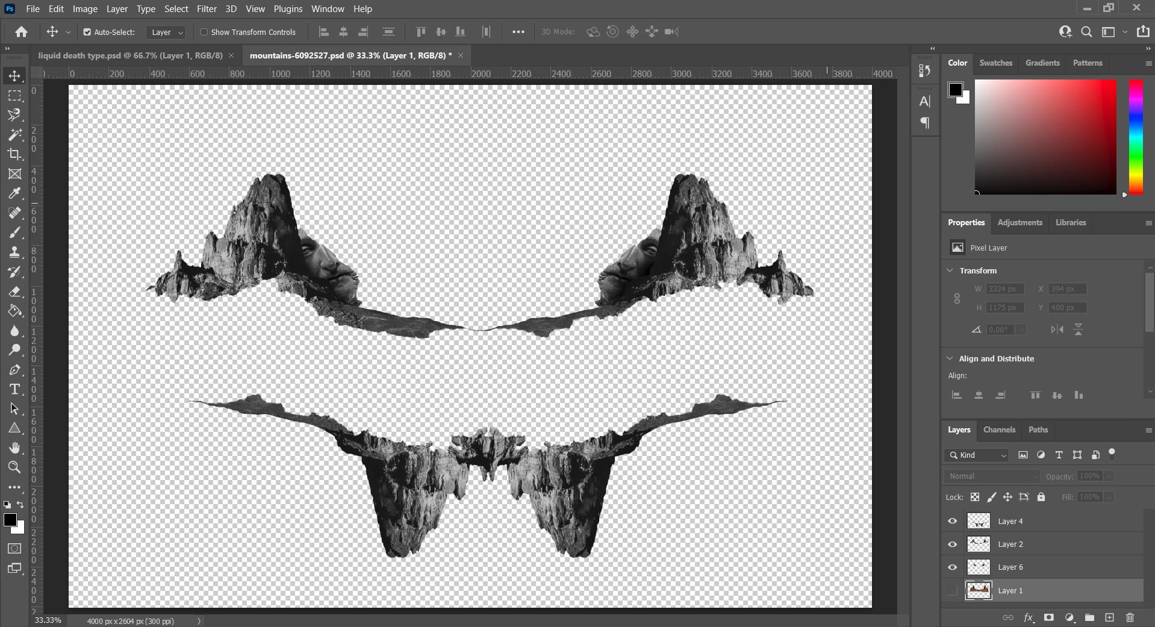1155x627 pixels.
Task: Toggle the layer filter on/off switch
Action: [x=1112, y=453]
